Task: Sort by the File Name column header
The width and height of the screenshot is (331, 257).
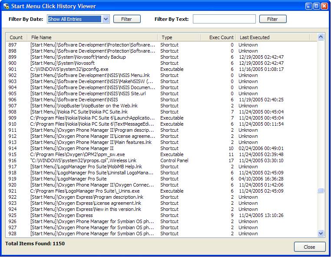Action: (93, 37)
